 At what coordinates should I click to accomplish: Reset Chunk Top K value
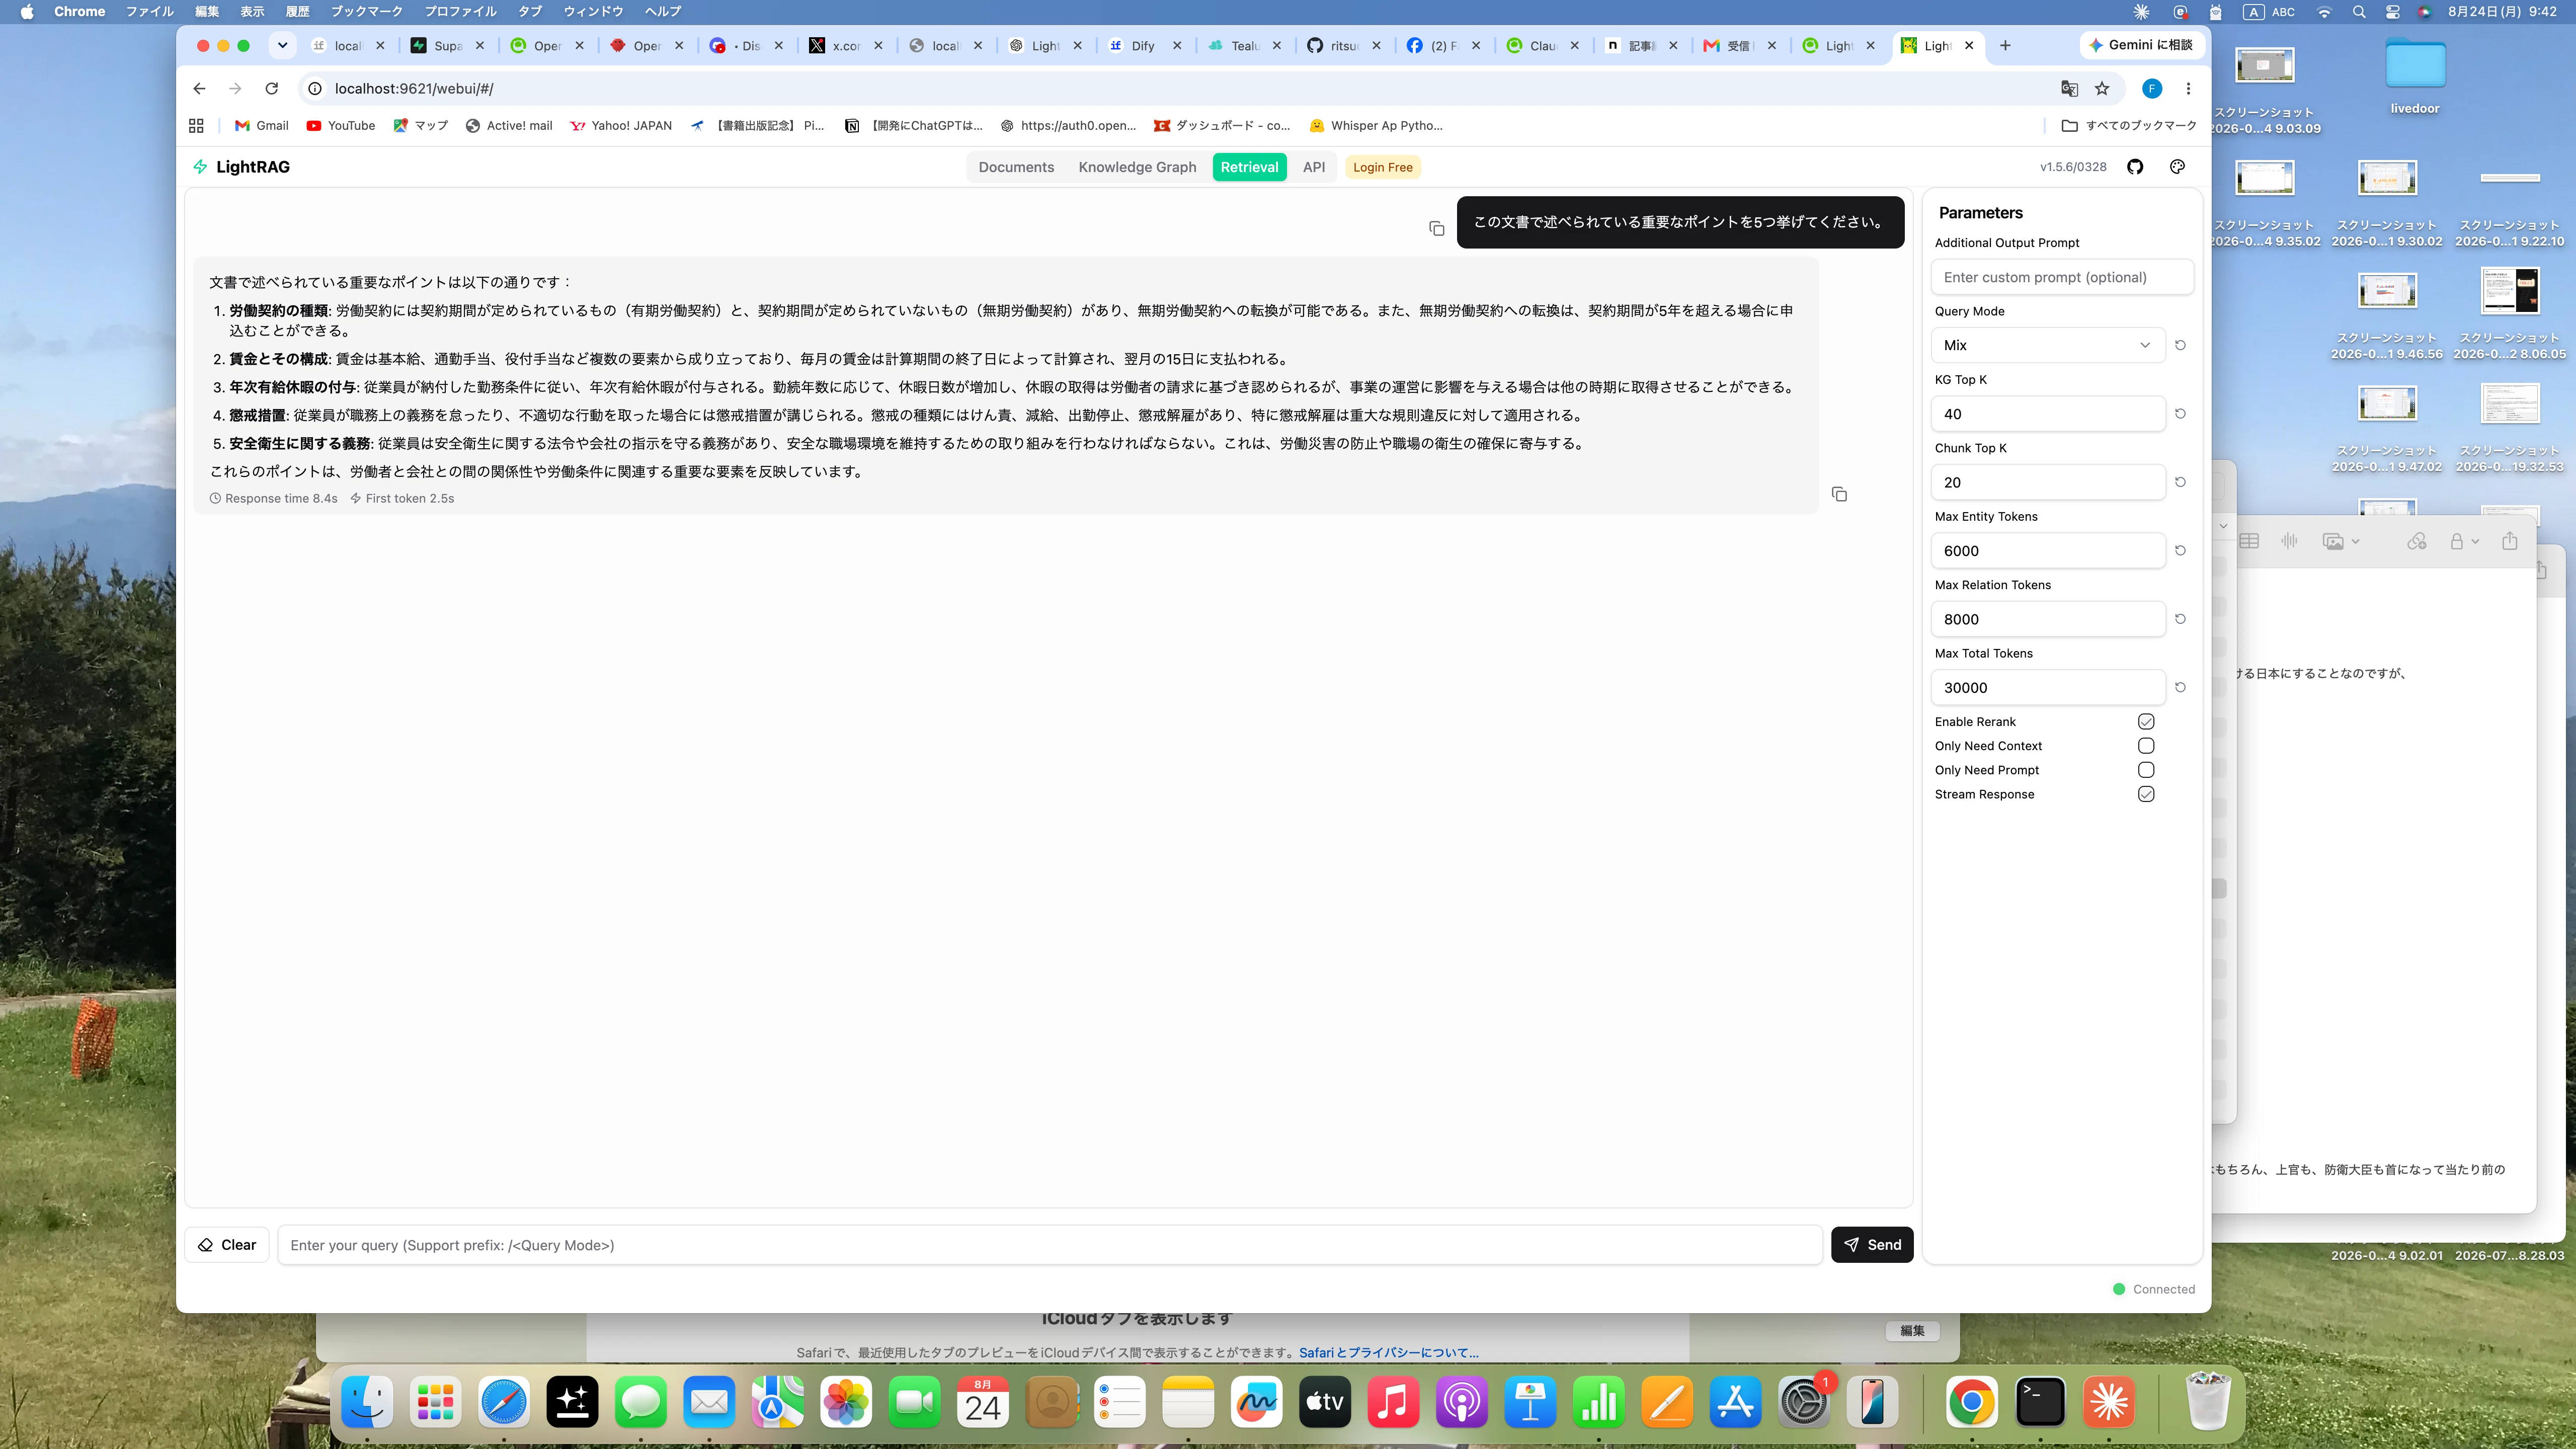pyautogui.click(x=2180, y=482)
